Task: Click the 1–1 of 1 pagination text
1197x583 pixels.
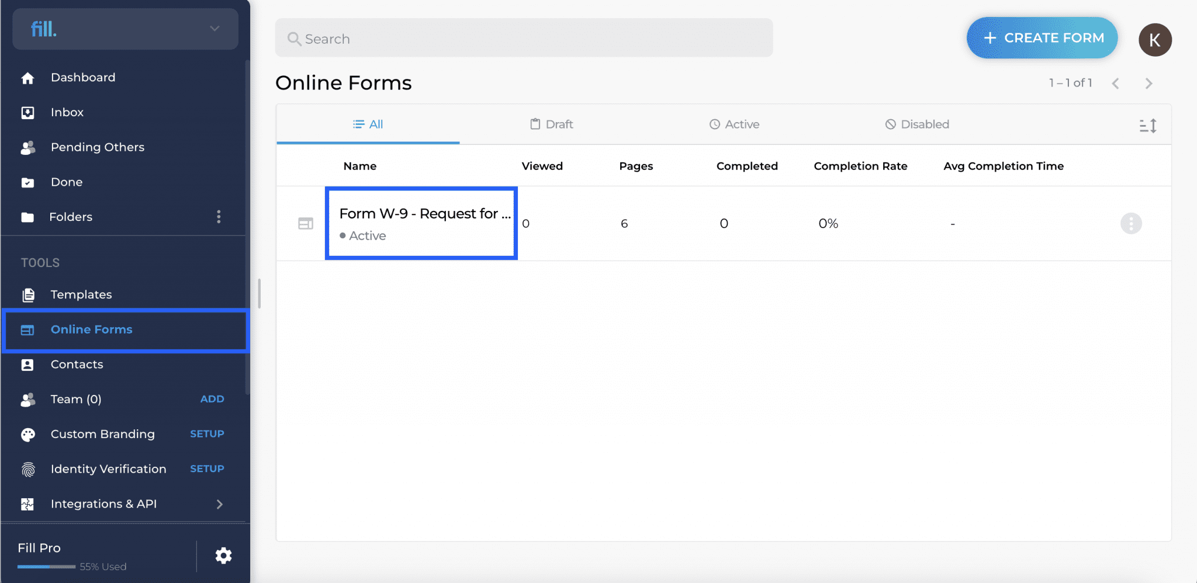Action: pos(1070,83)
